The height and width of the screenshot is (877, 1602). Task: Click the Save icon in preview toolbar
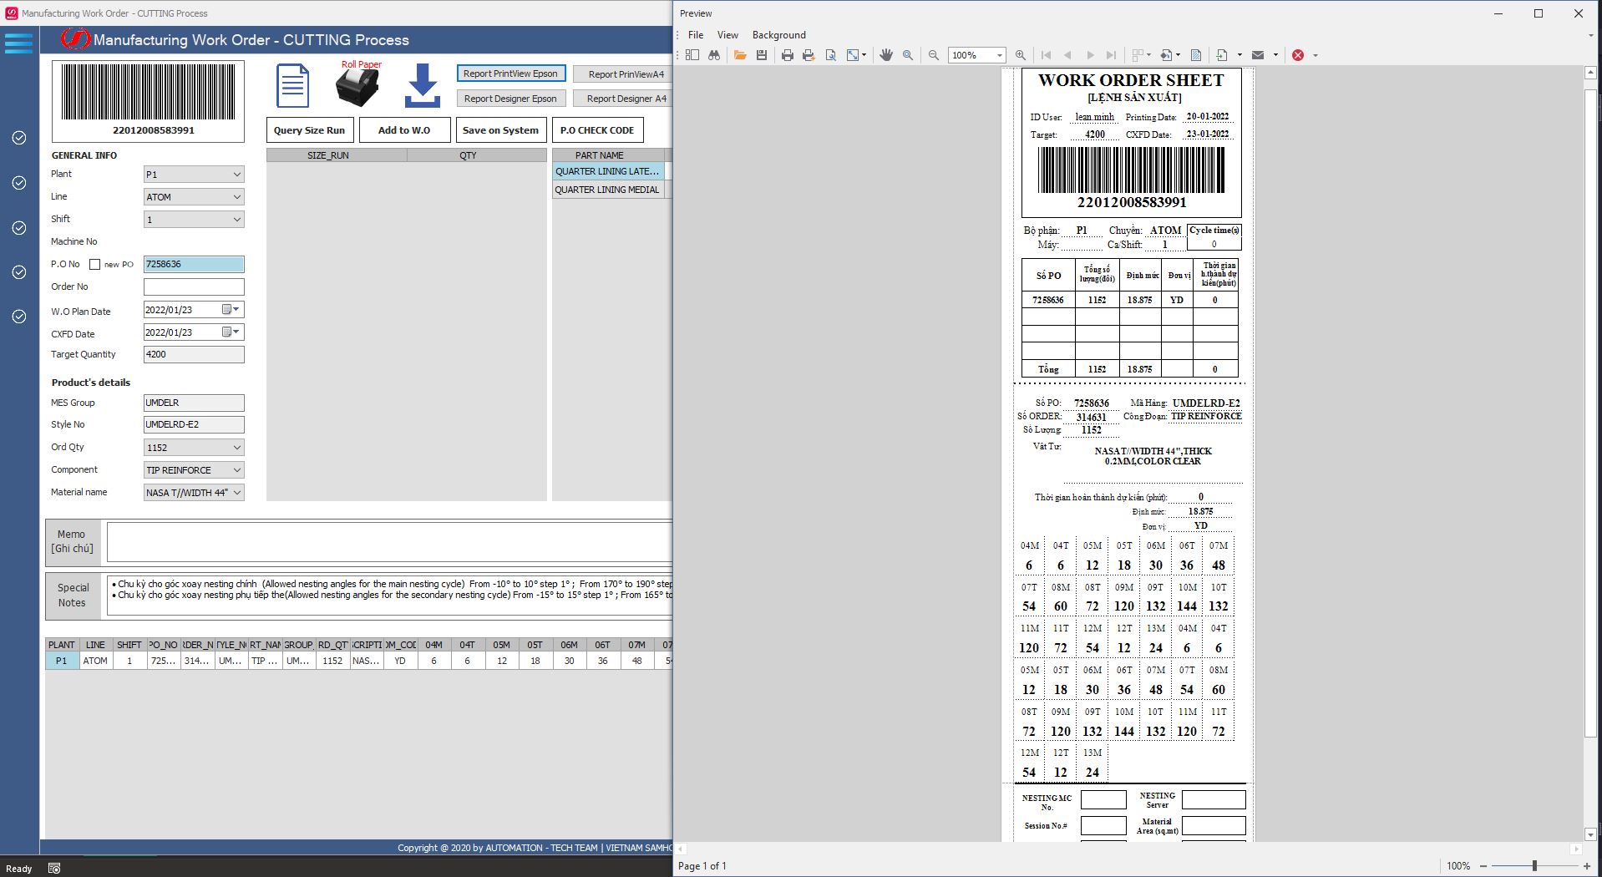click(761, 55)
